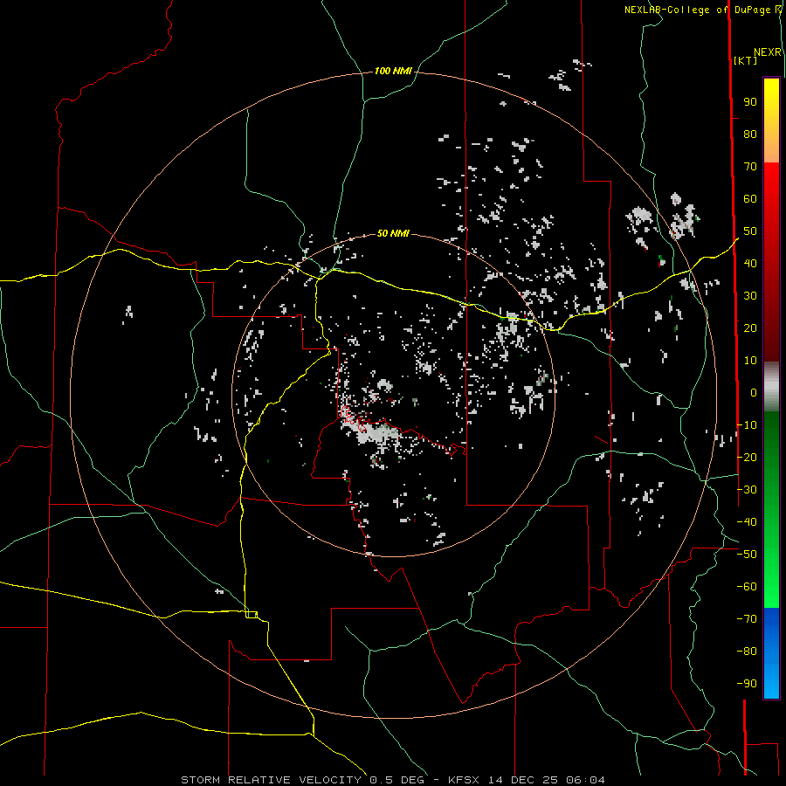Click the 0 scale label
This screenshot has width=786, height=786.
click(754, 393)
